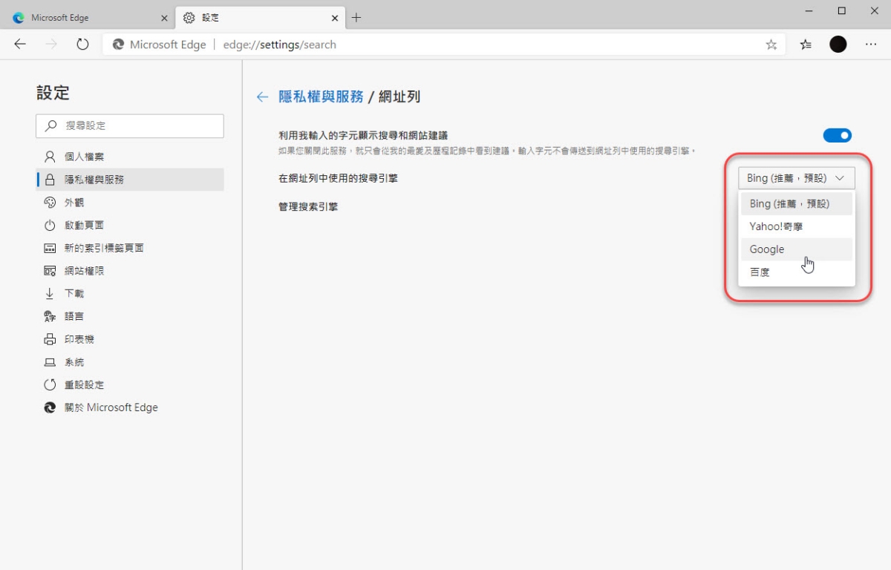The width and height of the screenshot is (891, 570).
Task: Click the browser Back arrow button
Action: click(20, 45)
